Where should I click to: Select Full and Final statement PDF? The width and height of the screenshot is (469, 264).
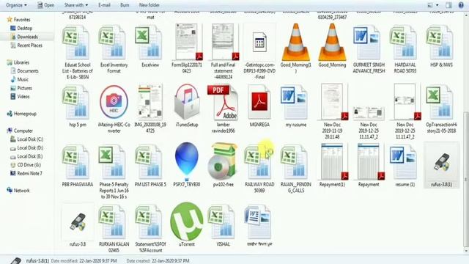click(x=224, y=51)
